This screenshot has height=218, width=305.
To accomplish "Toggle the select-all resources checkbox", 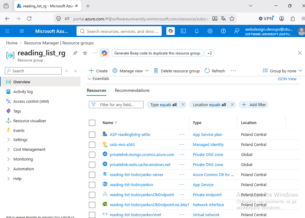I will tap(92, 123).
